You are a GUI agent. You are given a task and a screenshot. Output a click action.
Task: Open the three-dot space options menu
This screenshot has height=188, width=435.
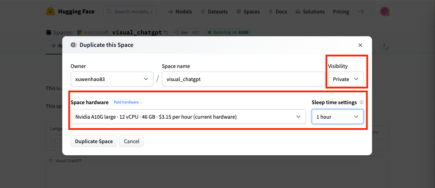coord(384,45)
